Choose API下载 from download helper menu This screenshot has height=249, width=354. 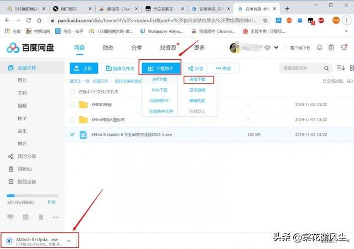click(160, 79)
